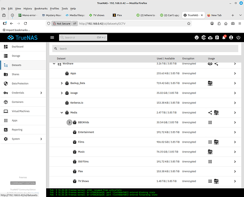244x197 pixels.
Task: Click the apps grid icon on Old Films row
Action: coord(210,162)
